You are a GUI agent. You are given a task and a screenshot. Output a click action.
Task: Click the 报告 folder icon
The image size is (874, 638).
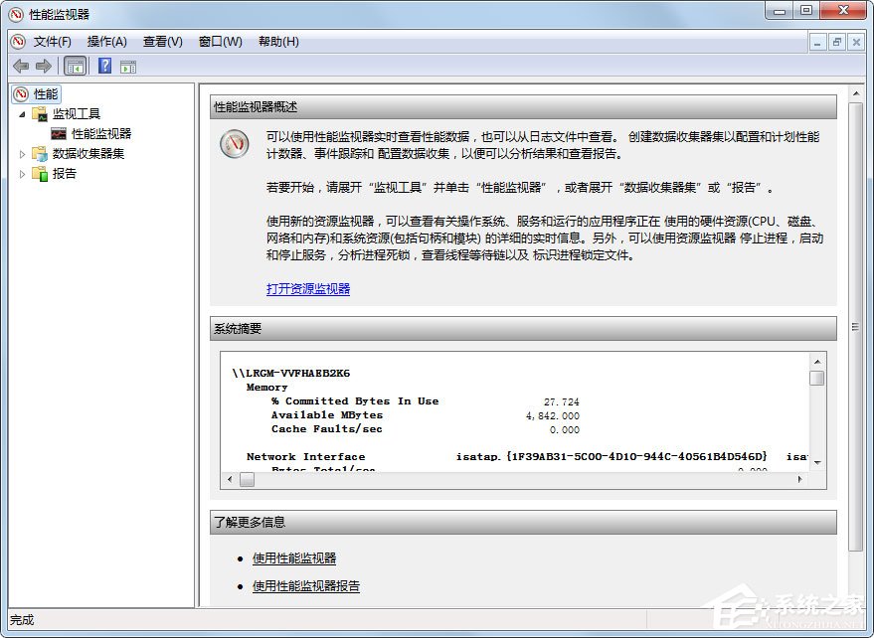click(42, 175)
